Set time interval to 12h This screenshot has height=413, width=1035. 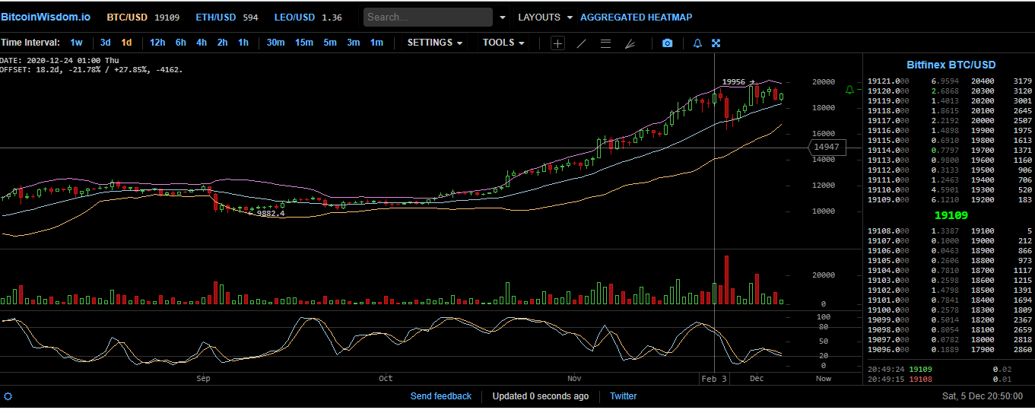pyautogui.click(x=157, y=43)
